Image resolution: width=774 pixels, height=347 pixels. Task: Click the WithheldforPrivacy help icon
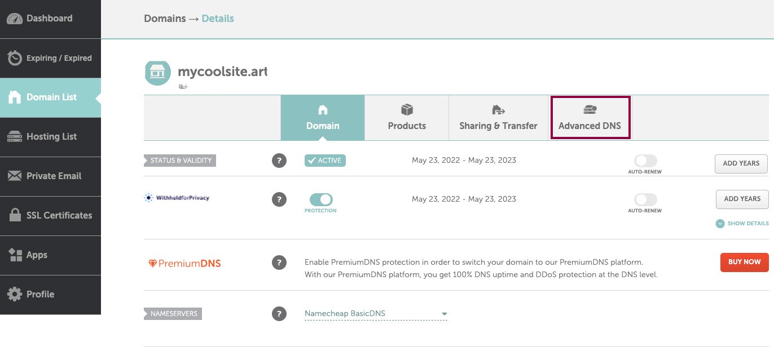coord(279,199)
